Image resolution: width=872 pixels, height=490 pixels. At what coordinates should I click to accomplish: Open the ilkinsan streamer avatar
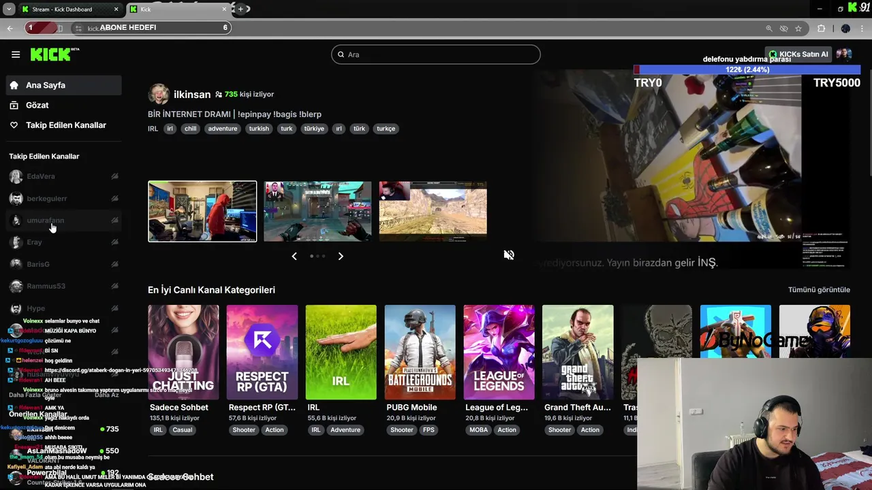point(159,94)
